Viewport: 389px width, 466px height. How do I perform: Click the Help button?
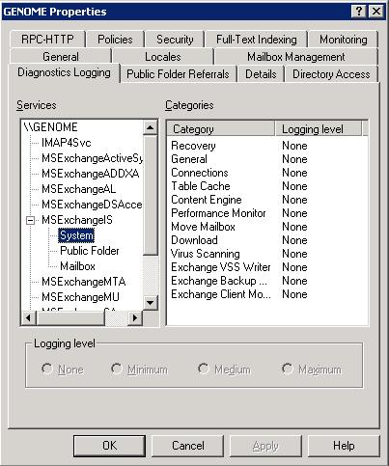coord(344,446)
